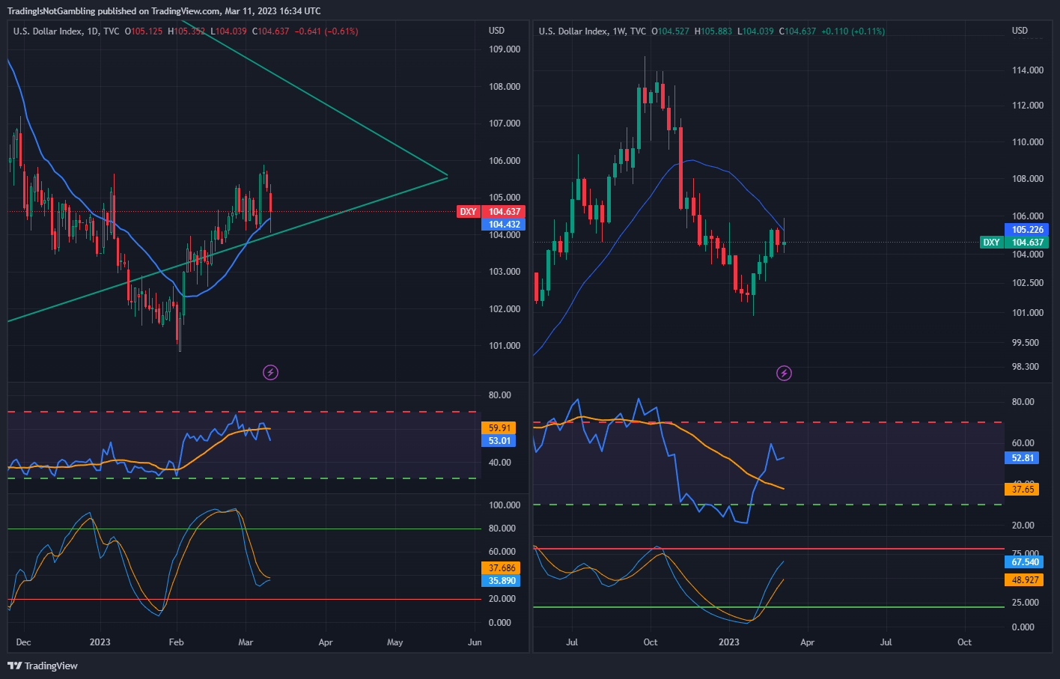Click the orange 59.91 RSI average value tag
This screenshot has width=1060, height=679.
click(499, 428)
